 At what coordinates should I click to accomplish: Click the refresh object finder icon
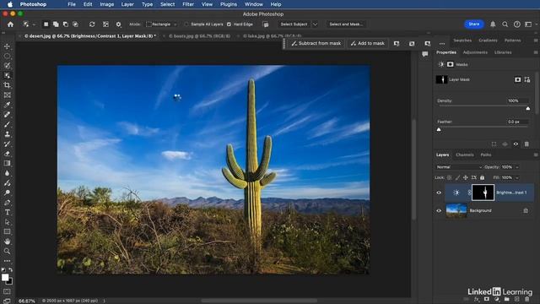coord(92,24)
